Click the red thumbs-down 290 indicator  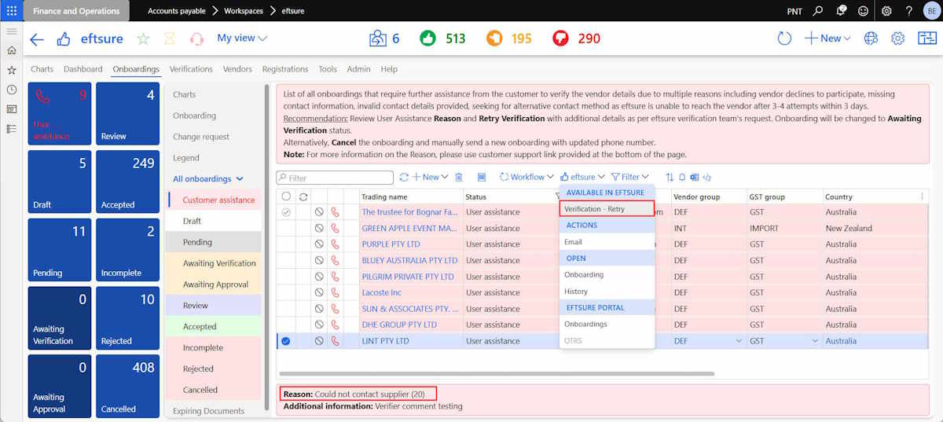(560, 39)
